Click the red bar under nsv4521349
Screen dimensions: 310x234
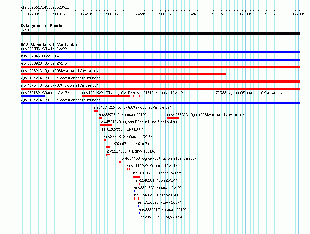[x=106, y=125]
